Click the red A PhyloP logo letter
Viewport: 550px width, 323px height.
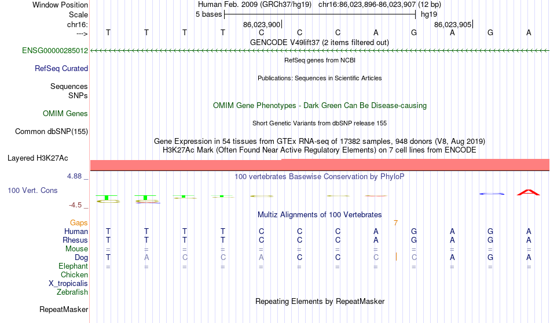pyautogui.click(x=529, y=192)
